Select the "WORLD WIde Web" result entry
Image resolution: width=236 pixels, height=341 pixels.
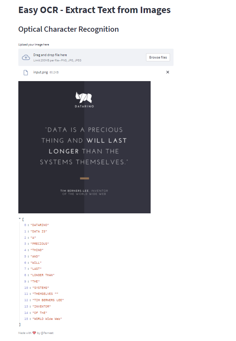[x=47, y=319]
